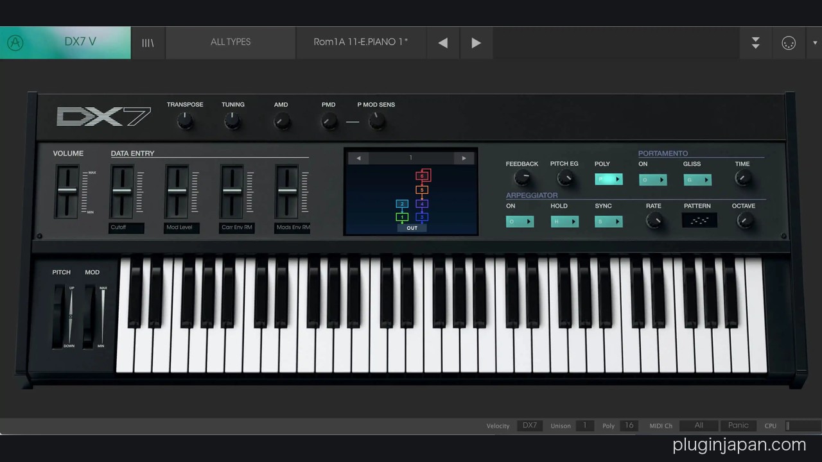Click operator 4 in algorithm display

(x=422, y=204)
